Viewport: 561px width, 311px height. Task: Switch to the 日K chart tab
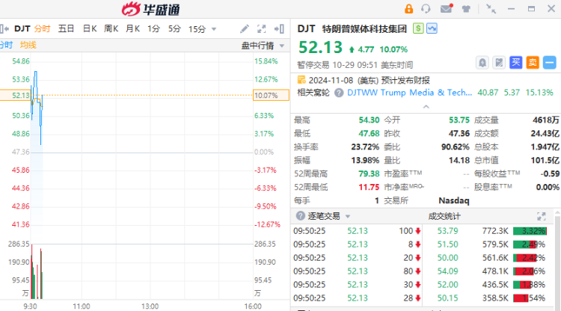90,28
